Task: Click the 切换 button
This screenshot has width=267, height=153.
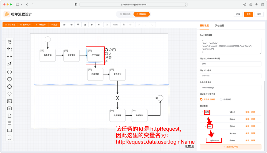Action: click(238, 14)
